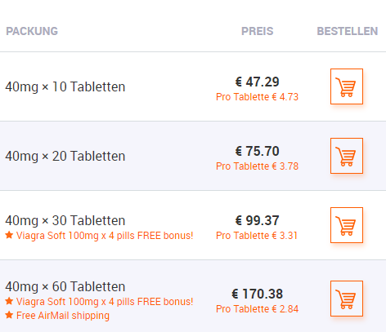Click star icon in the 30 Tabletten row
386x332 pixels.
9,235
